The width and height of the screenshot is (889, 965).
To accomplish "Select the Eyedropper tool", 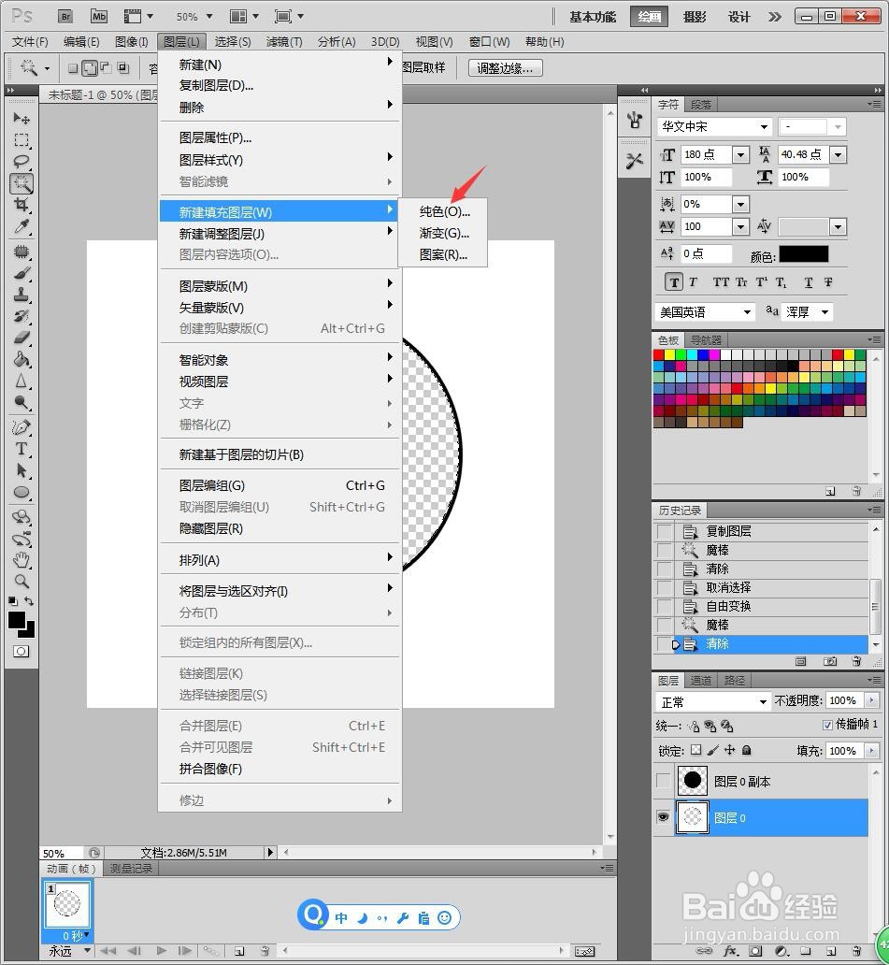I will point(22,226).
